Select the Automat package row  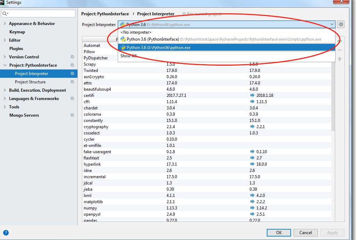pyautogui.click(x=100, y=45)
